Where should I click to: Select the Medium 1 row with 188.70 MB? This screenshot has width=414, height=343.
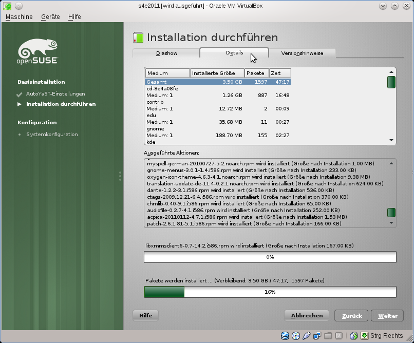click(218, 136)
